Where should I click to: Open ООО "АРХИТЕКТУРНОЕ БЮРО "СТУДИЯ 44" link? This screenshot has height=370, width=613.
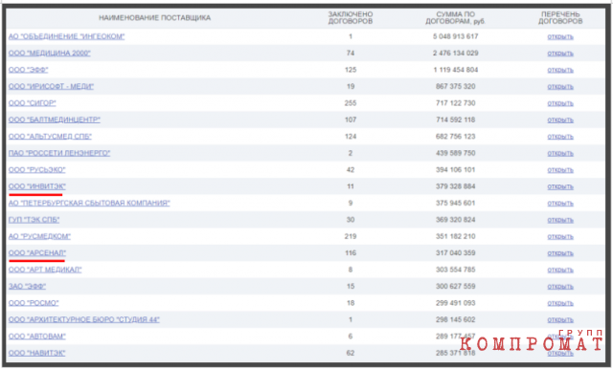[84, 319]
